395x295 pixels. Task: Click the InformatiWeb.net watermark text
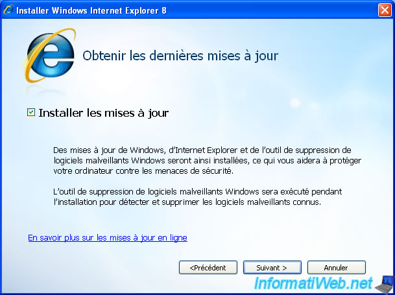(313, 283)
